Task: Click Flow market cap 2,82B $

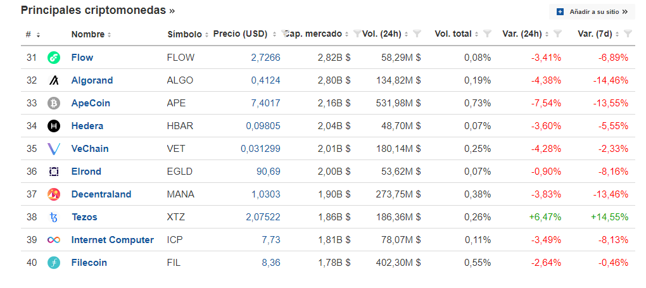Action: 334,58
